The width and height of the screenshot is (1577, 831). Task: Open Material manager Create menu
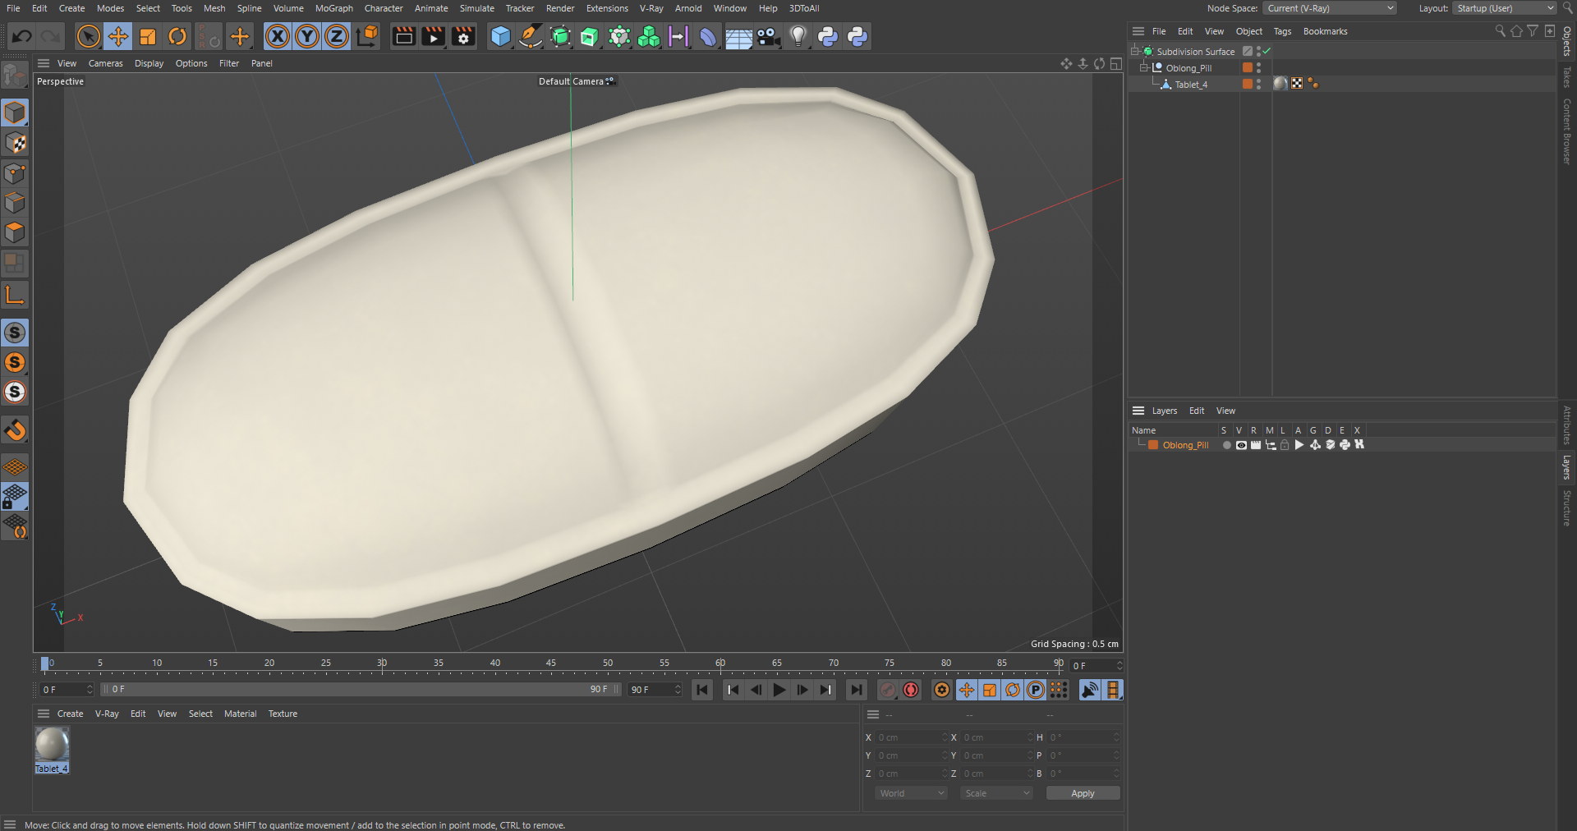(x=70, y=714)
